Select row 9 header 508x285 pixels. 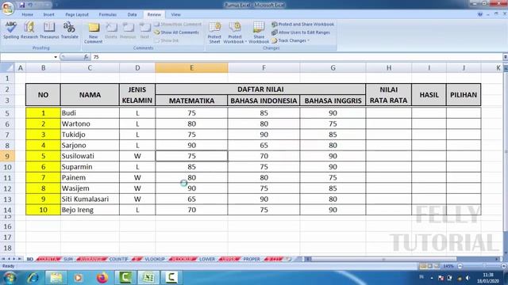coord(7,156)
